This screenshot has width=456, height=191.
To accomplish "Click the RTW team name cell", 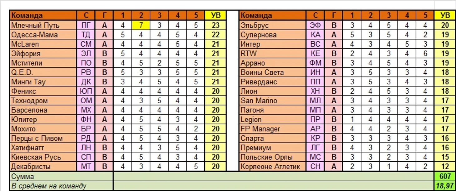I will click(x=273, y=53).
